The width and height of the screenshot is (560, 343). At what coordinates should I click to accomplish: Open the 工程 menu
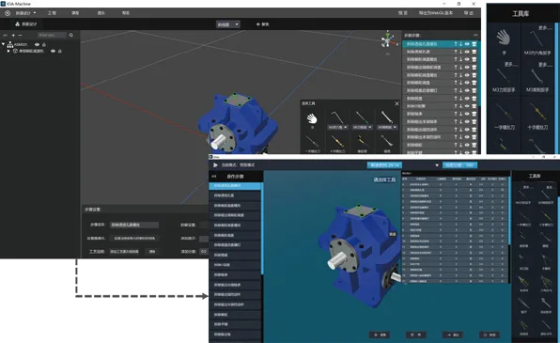(x=52, y=13)
